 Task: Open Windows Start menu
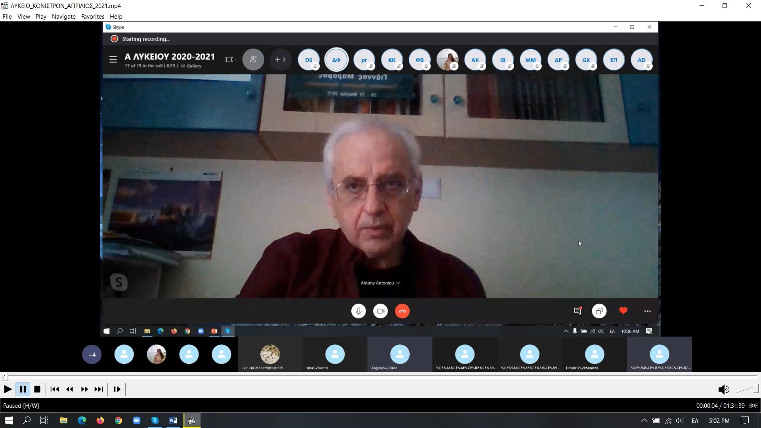(x=9, y=420)
